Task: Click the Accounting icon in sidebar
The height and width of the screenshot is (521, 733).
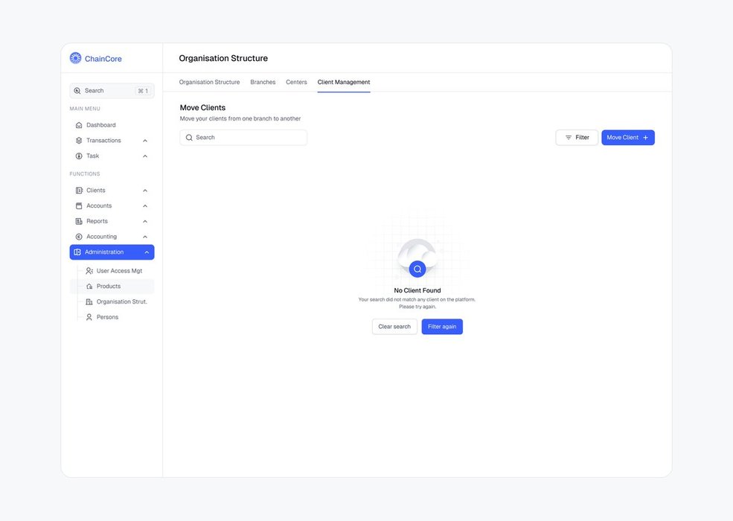Action: tap(79, 237)
